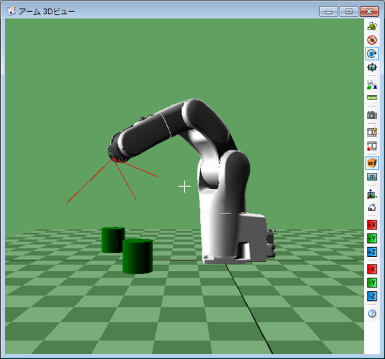This screenshot has height=359, width=385.
Task: Click the robot arm with objects icon
Action: 372,85
